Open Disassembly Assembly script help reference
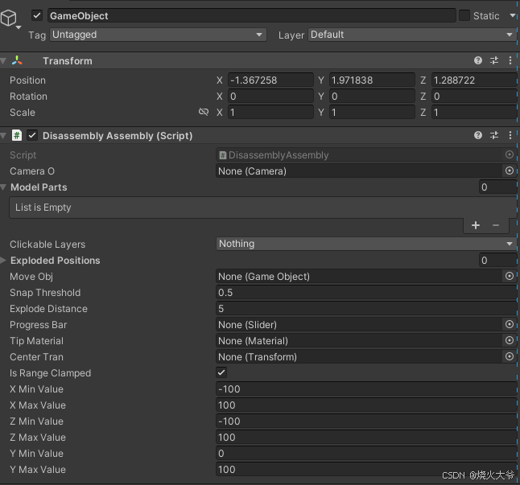This screenshot has height=485, width=520. coord(478,135)
